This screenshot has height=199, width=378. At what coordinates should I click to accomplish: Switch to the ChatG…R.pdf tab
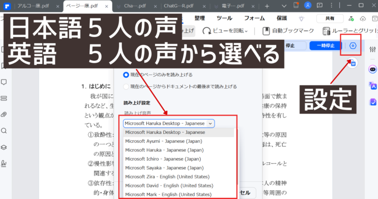179,6
